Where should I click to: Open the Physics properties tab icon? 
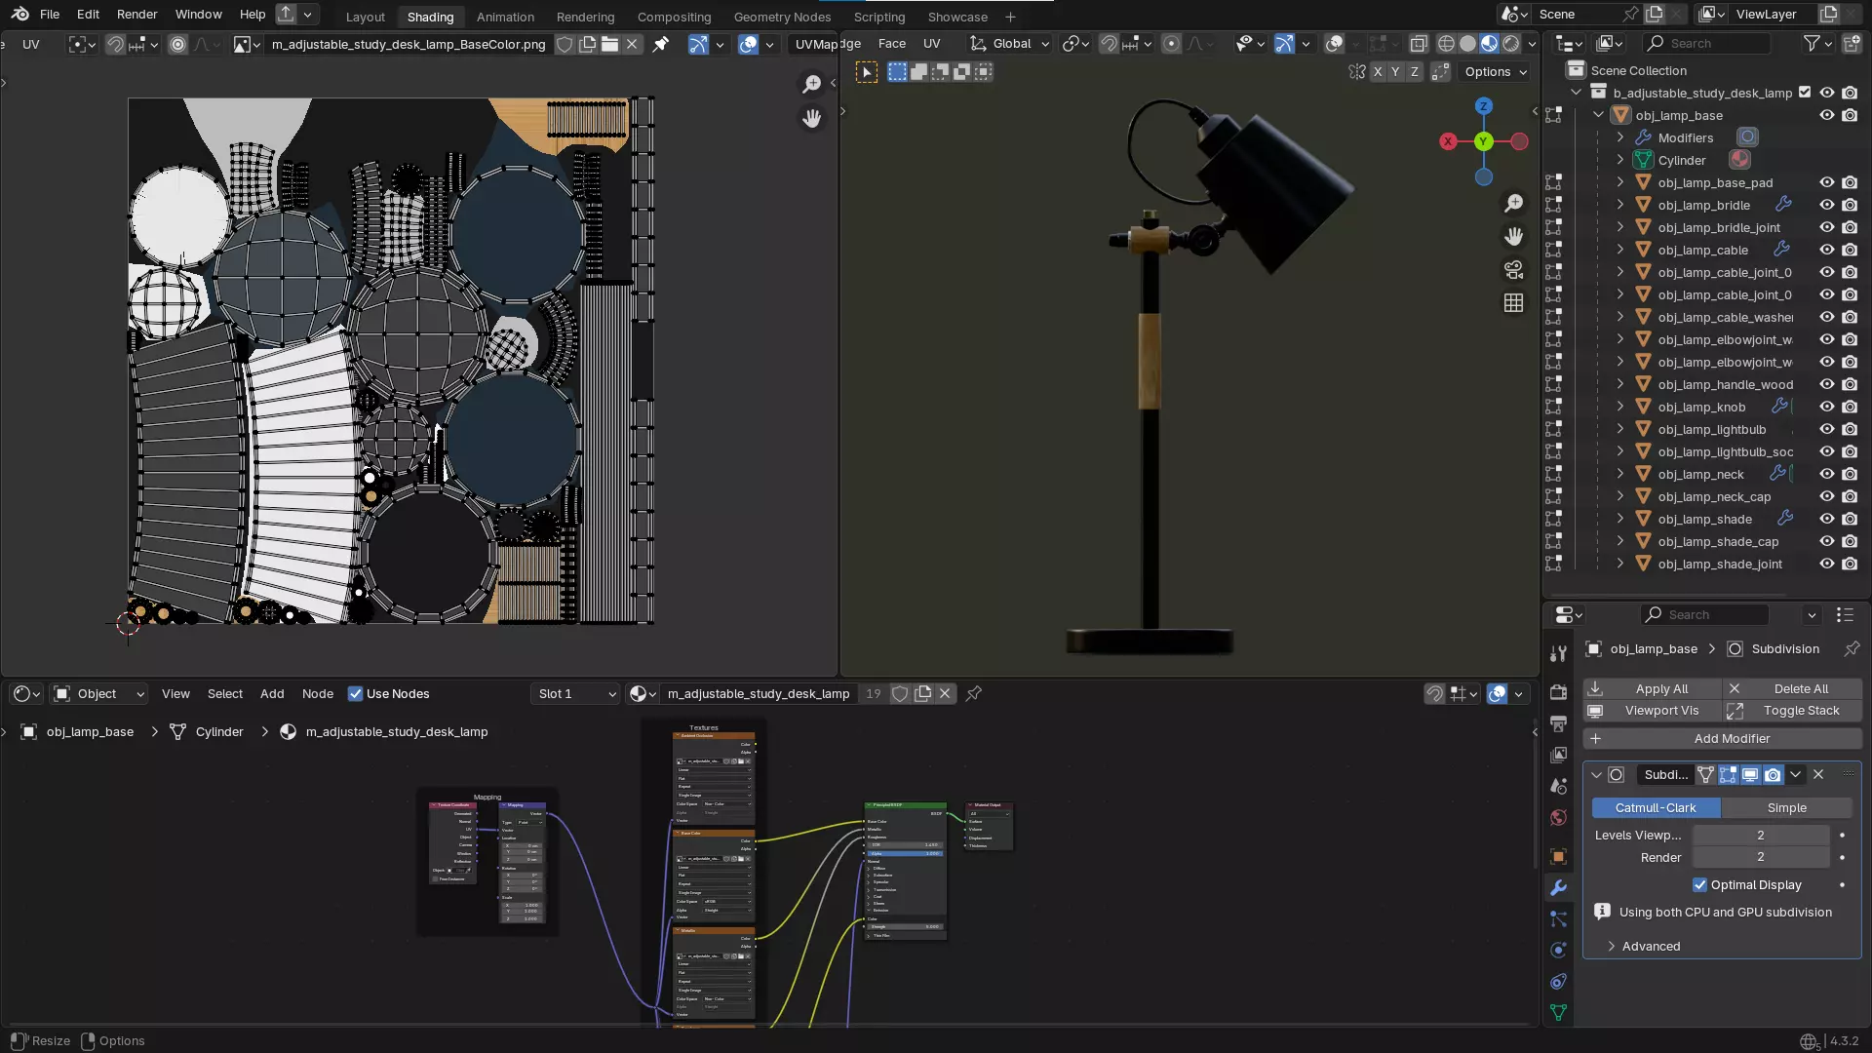click(x=1558, y=951)
